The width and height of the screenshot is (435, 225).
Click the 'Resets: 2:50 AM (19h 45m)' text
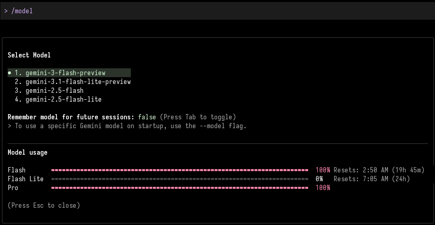[x=379, y=170]
